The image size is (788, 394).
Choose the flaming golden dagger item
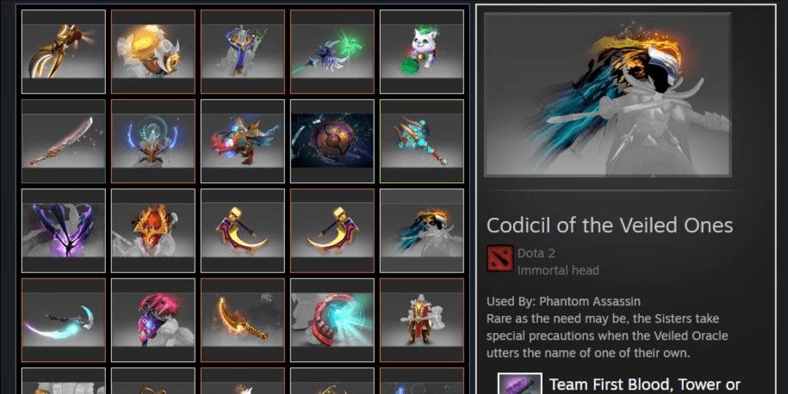242,320
